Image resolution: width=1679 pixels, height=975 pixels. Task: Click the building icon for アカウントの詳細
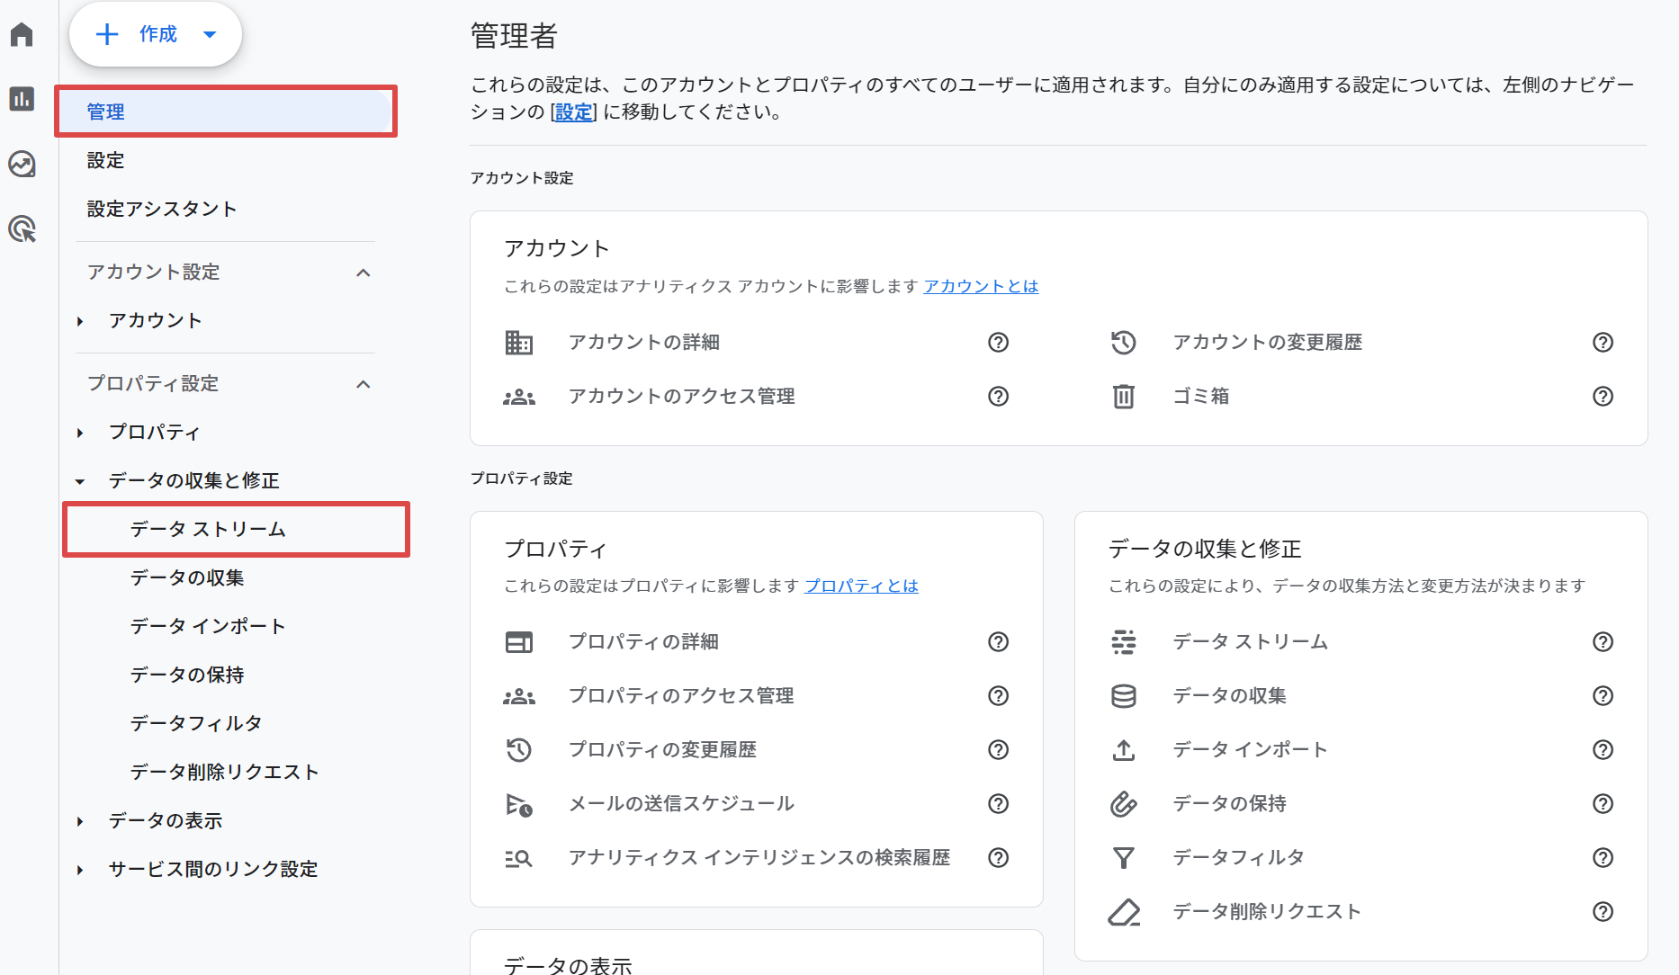point(519,342)
